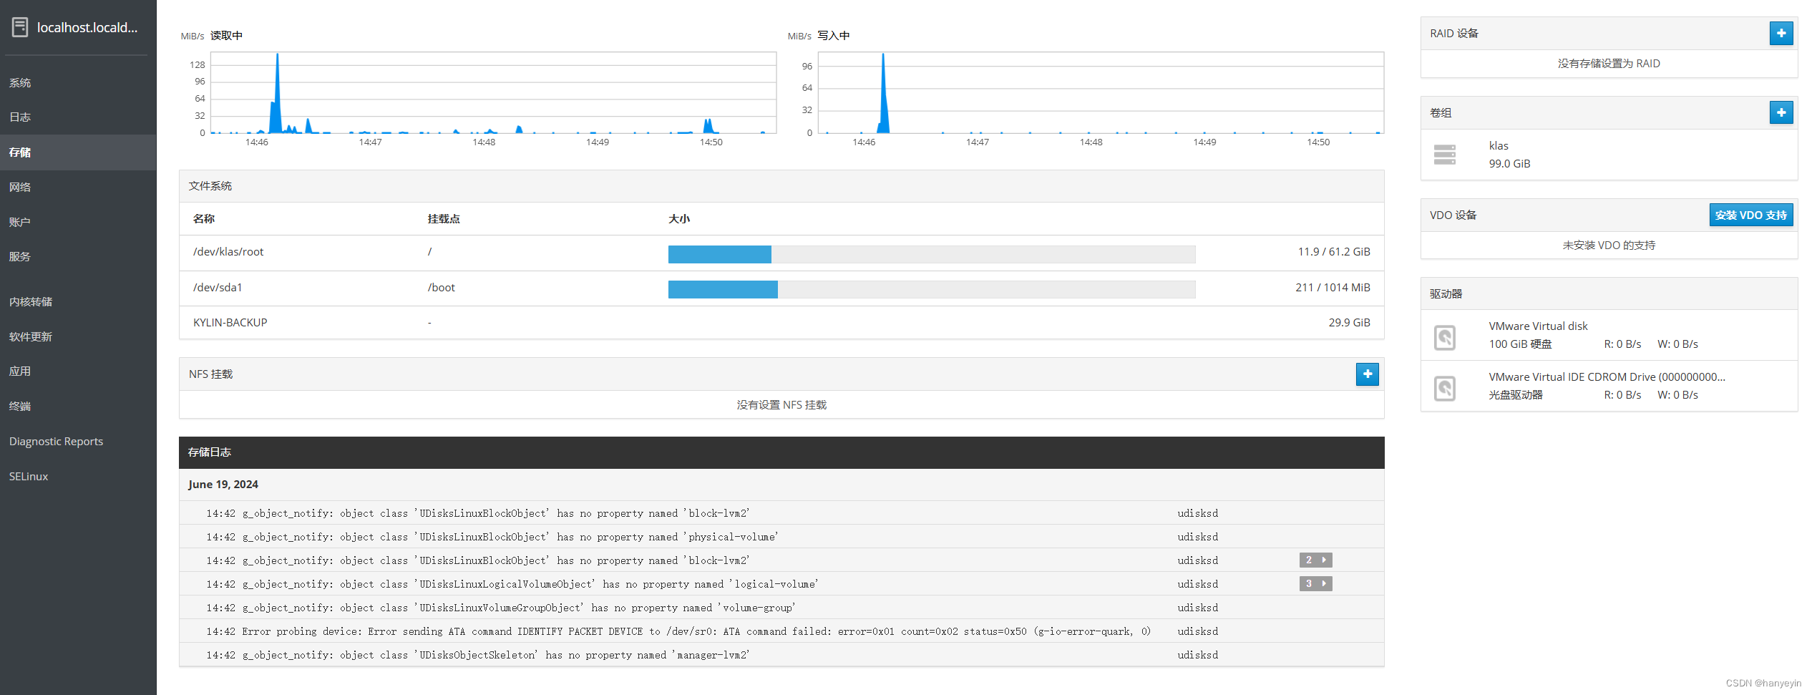Screen dimensions: 1812x695
Task: Open the 日志 page in sidebar
Action: (x=78, y=117)
